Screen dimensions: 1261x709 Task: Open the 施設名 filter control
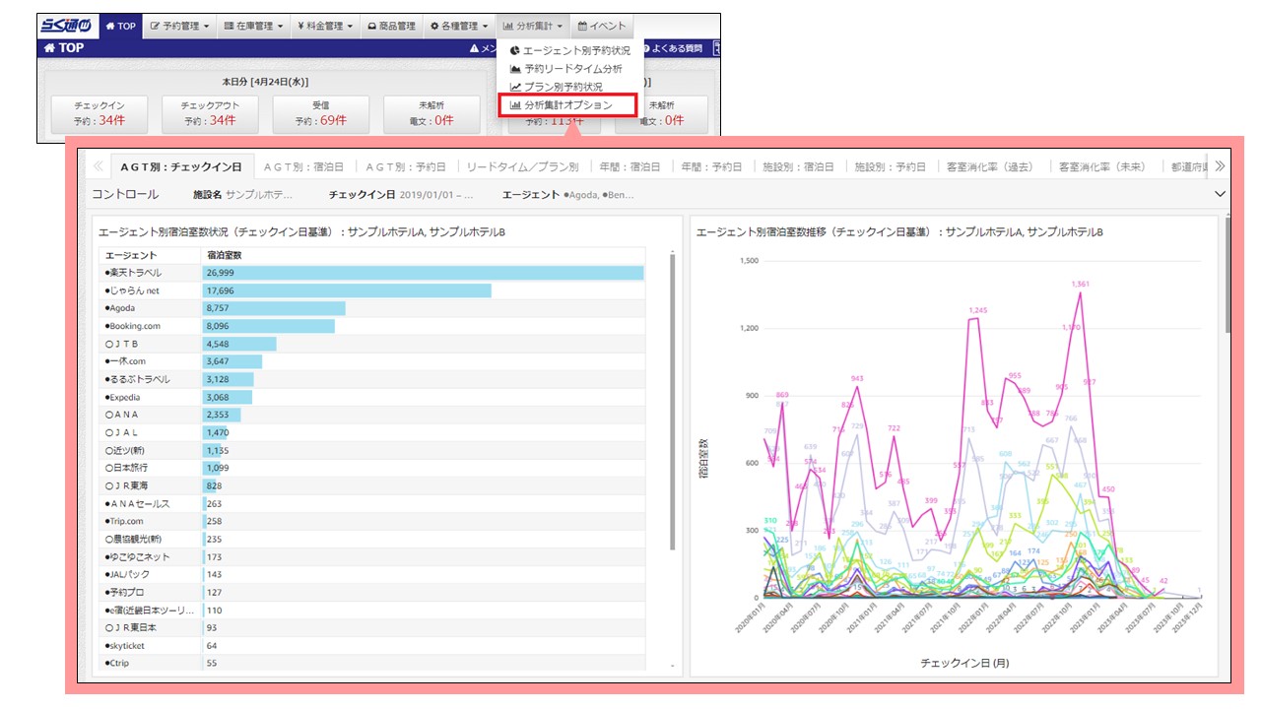coord(242,195)
